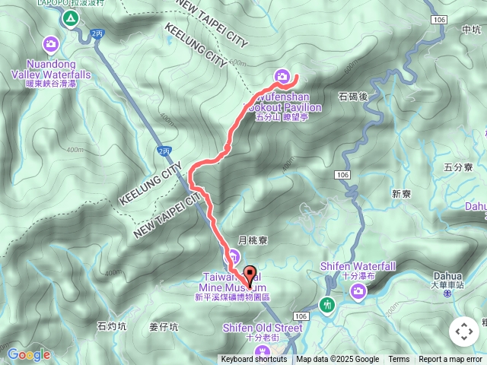Click the Taiwan Coal Mine Museum marker icon
Screen dimensions: 487x365
click(x=234, y=257)
